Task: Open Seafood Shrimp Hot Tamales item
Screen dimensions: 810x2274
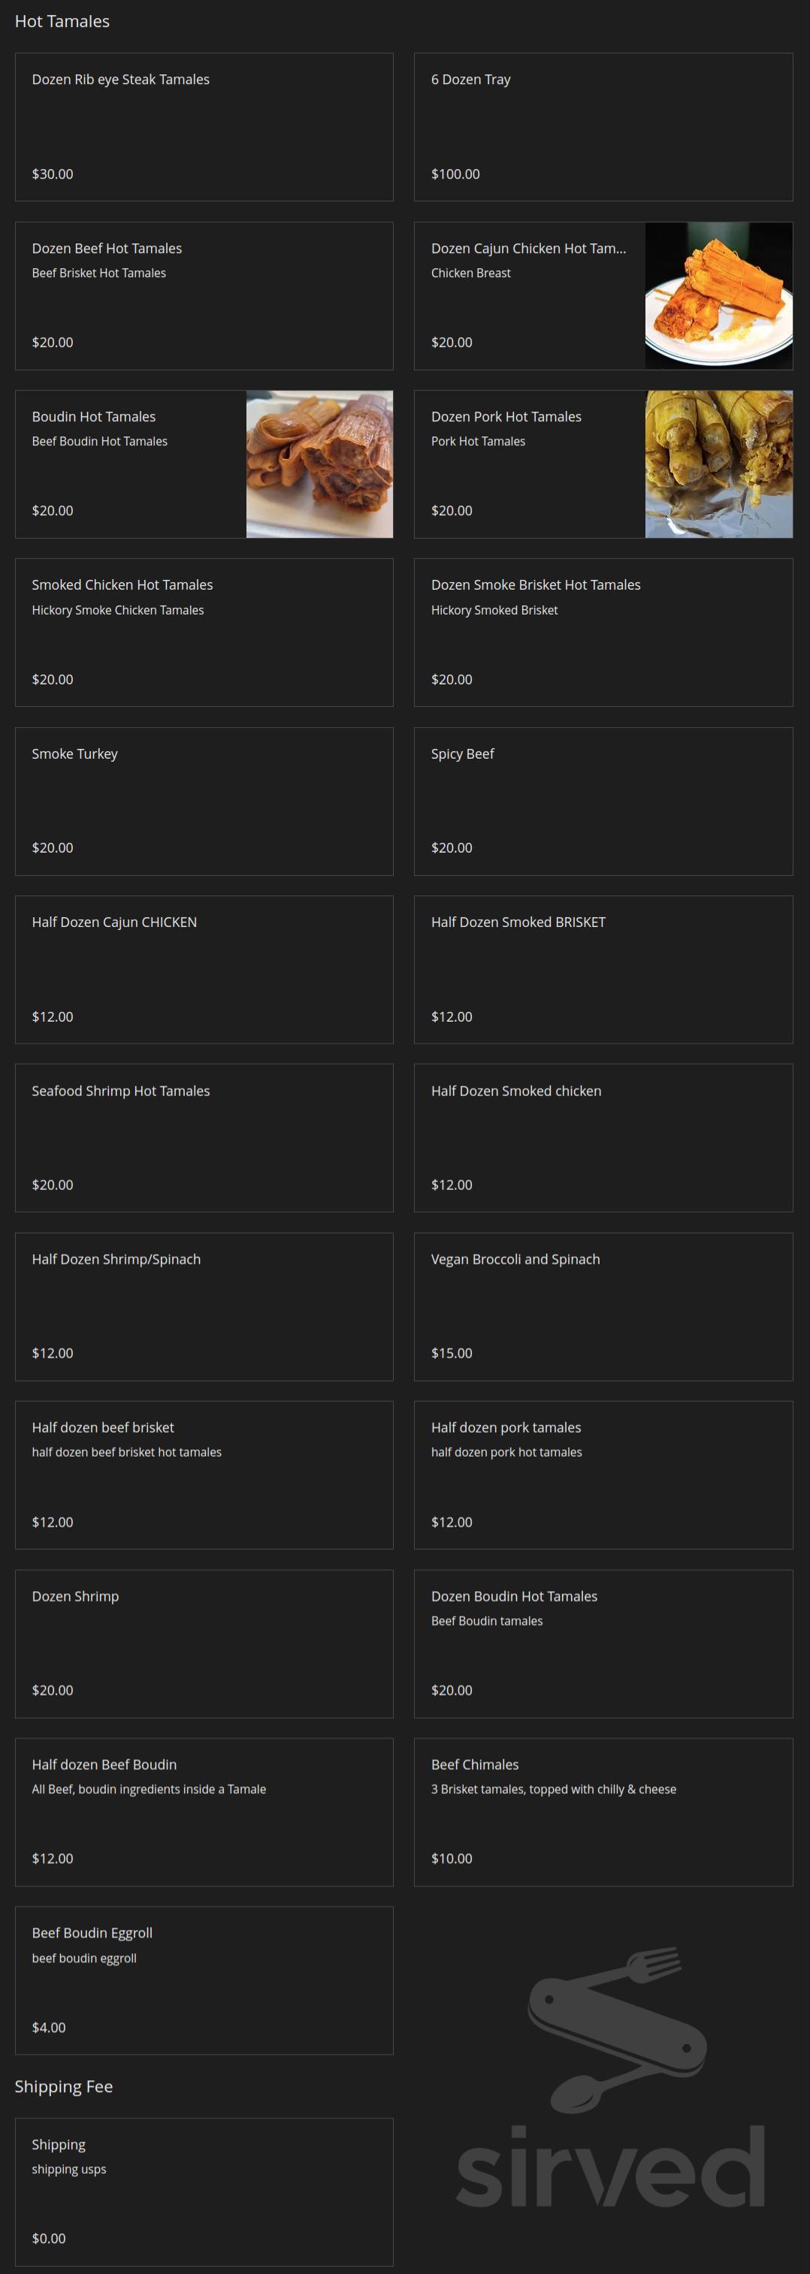Action: [204, 1138]
